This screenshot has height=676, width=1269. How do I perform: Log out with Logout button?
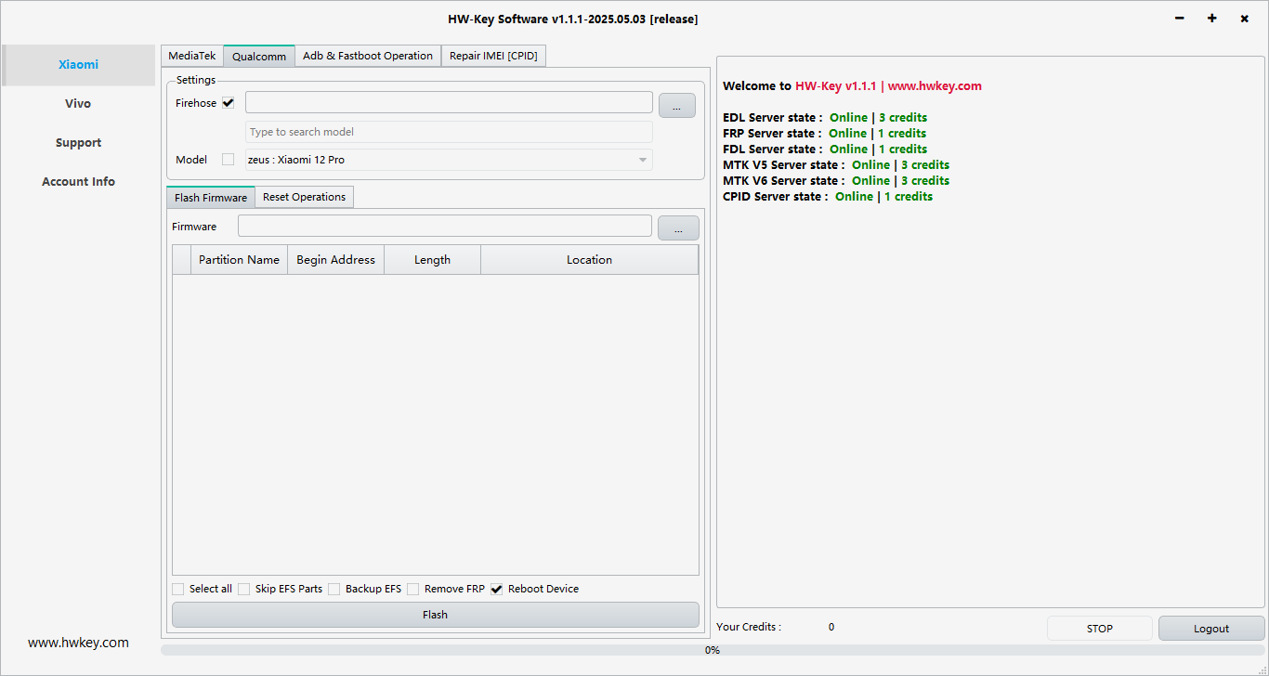tap(1211, 629)
